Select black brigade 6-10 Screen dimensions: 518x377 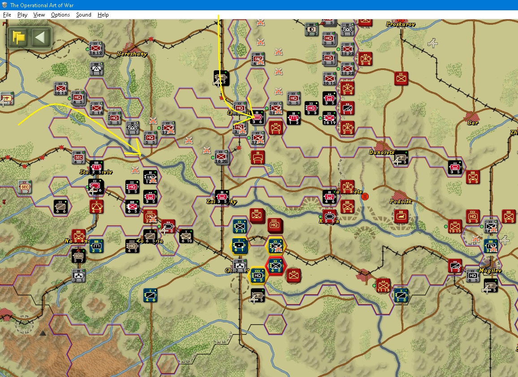pyautogui.click(x=186, y=236)
